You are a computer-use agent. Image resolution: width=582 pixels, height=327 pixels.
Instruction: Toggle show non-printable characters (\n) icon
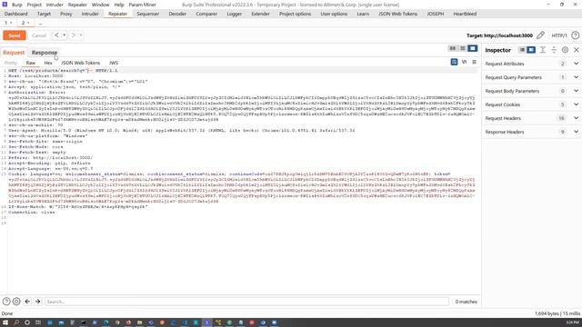pos(464,62)
